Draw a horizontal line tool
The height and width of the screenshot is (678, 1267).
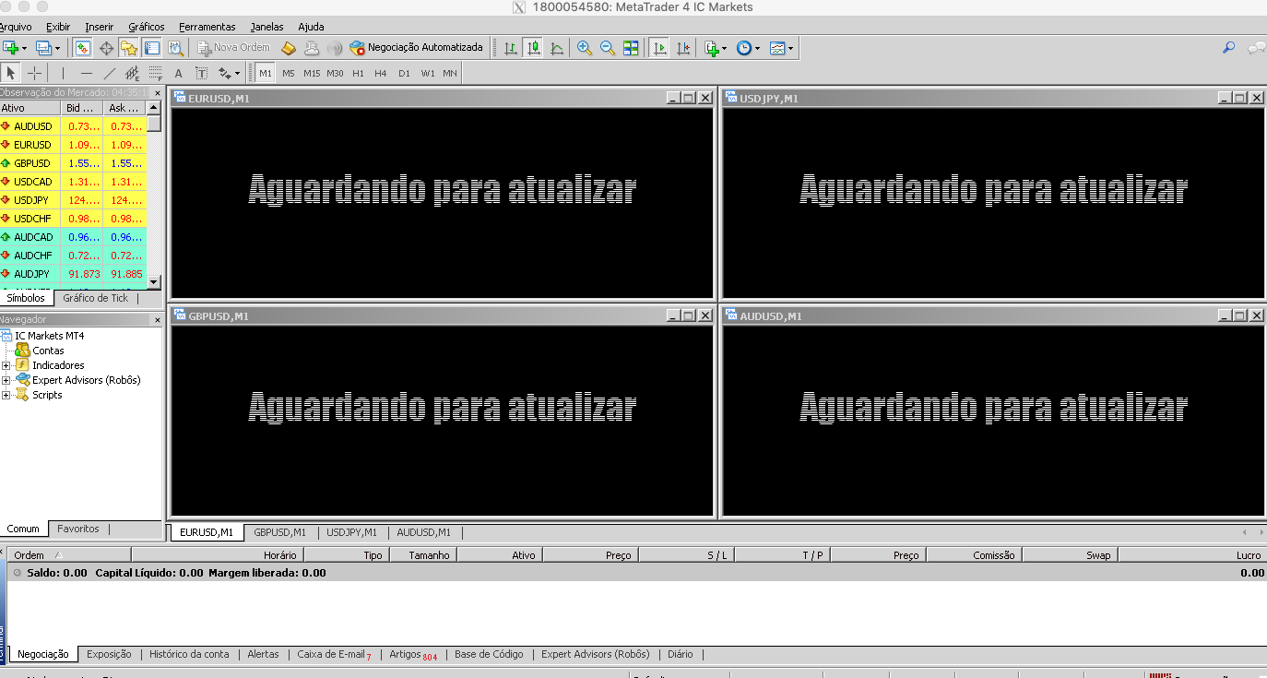point(87,73)
